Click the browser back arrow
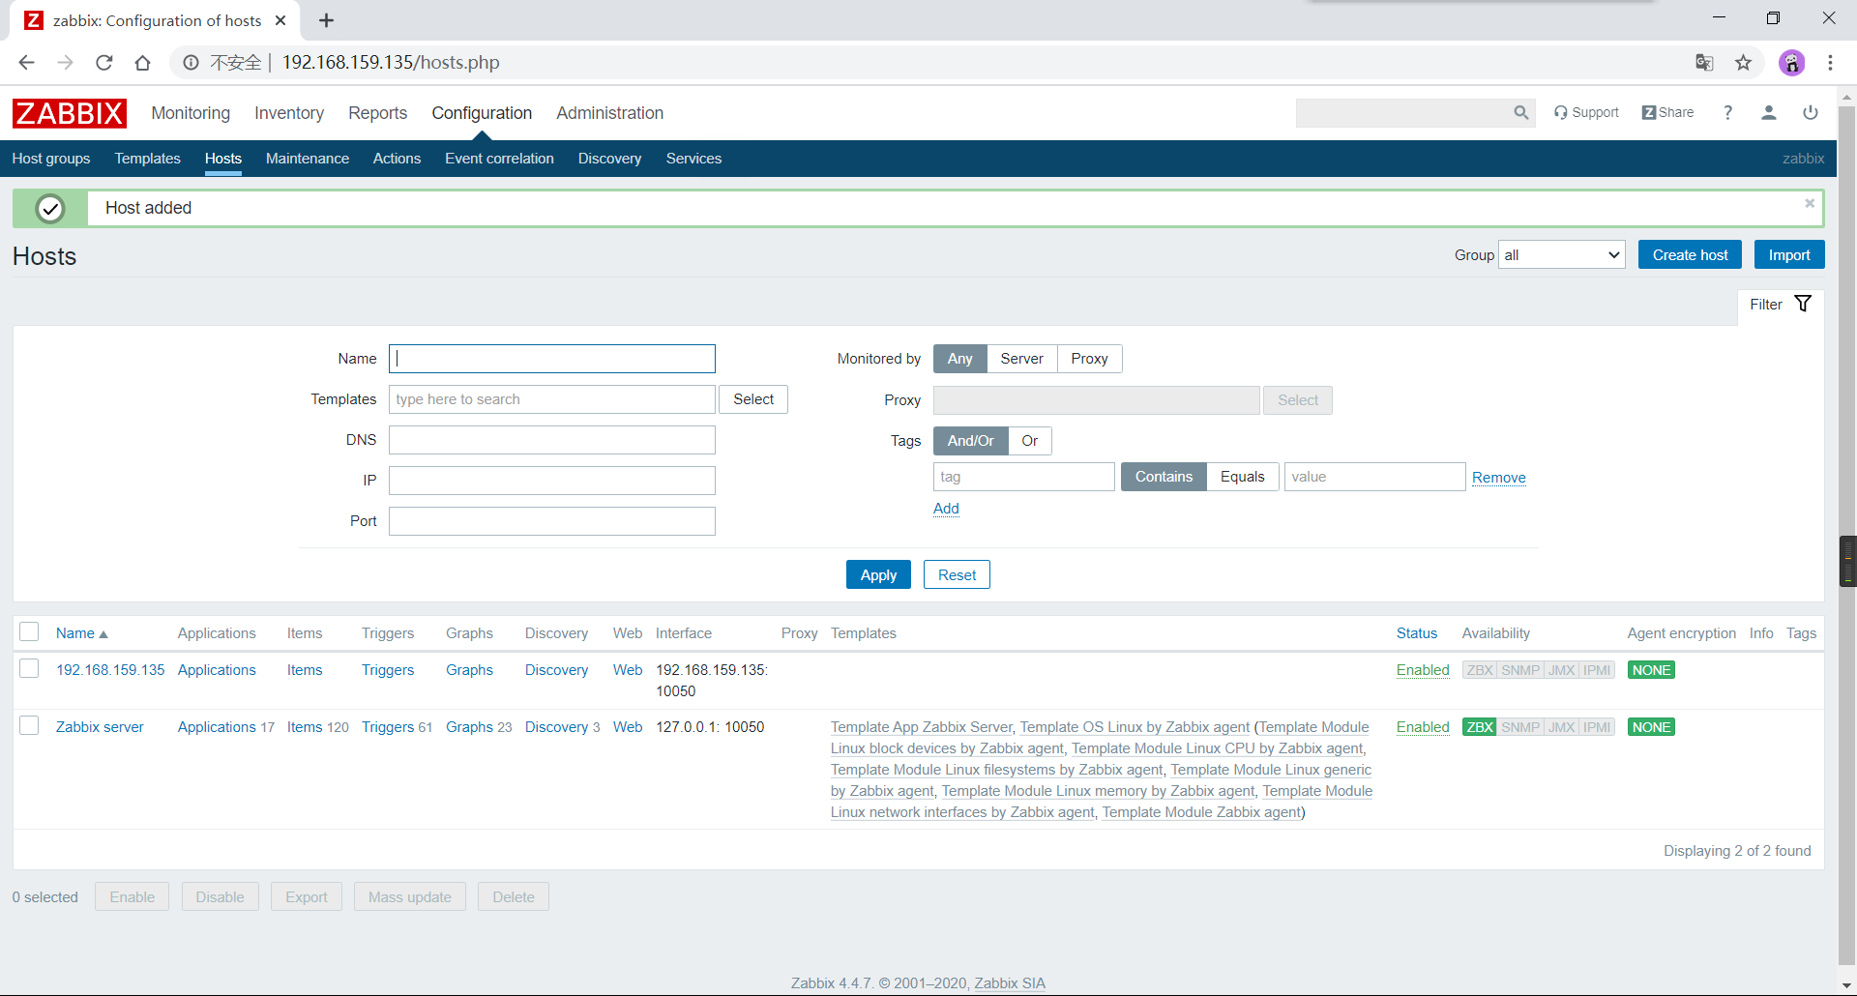Screen dimensions: 1857x996 coord(26,63)
